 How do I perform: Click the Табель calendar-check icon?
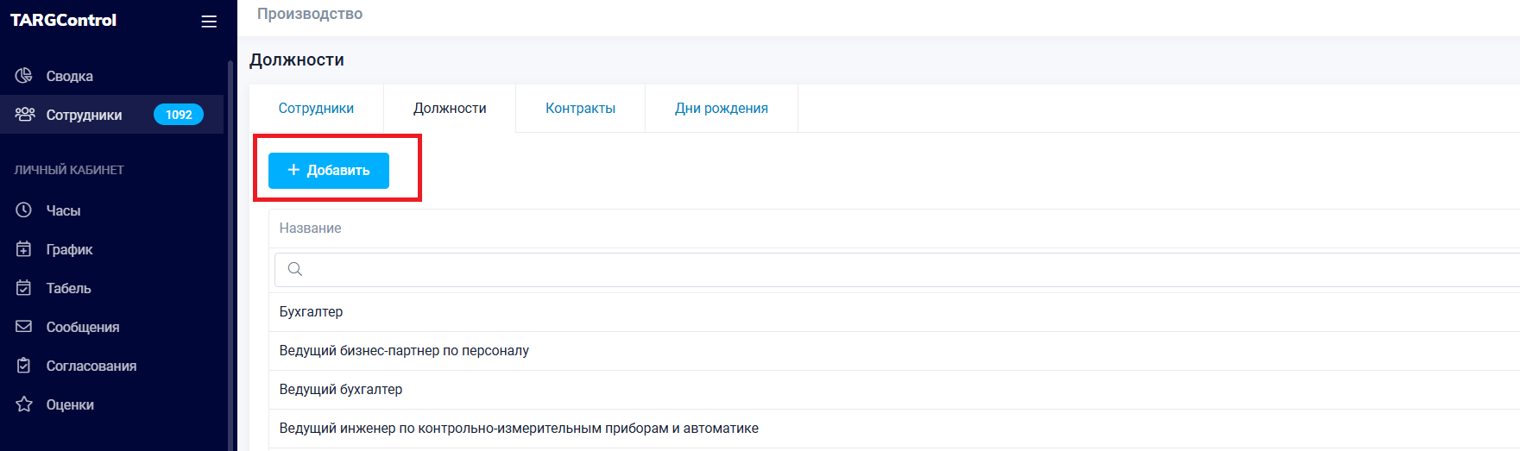(24, 288)
